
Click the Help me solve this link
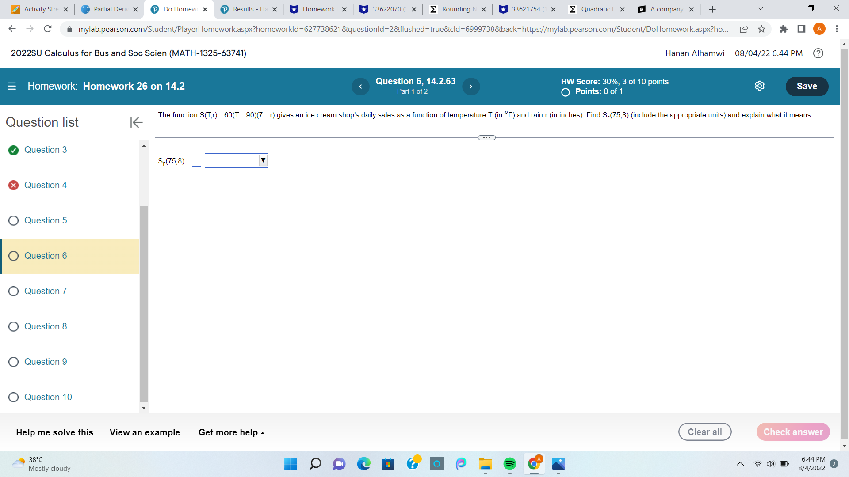(55, 432)
